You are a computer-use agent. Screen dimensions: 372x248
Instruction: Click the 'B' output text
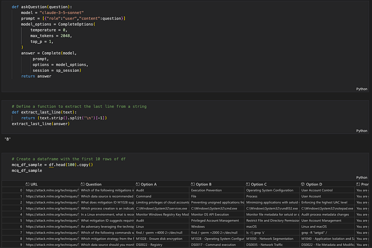click(x=8, y=139)
